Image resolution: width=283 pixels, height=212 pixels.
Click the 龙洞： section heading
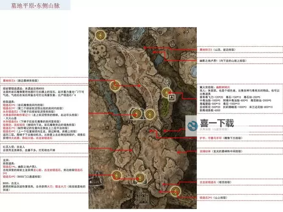click(6, 160)
